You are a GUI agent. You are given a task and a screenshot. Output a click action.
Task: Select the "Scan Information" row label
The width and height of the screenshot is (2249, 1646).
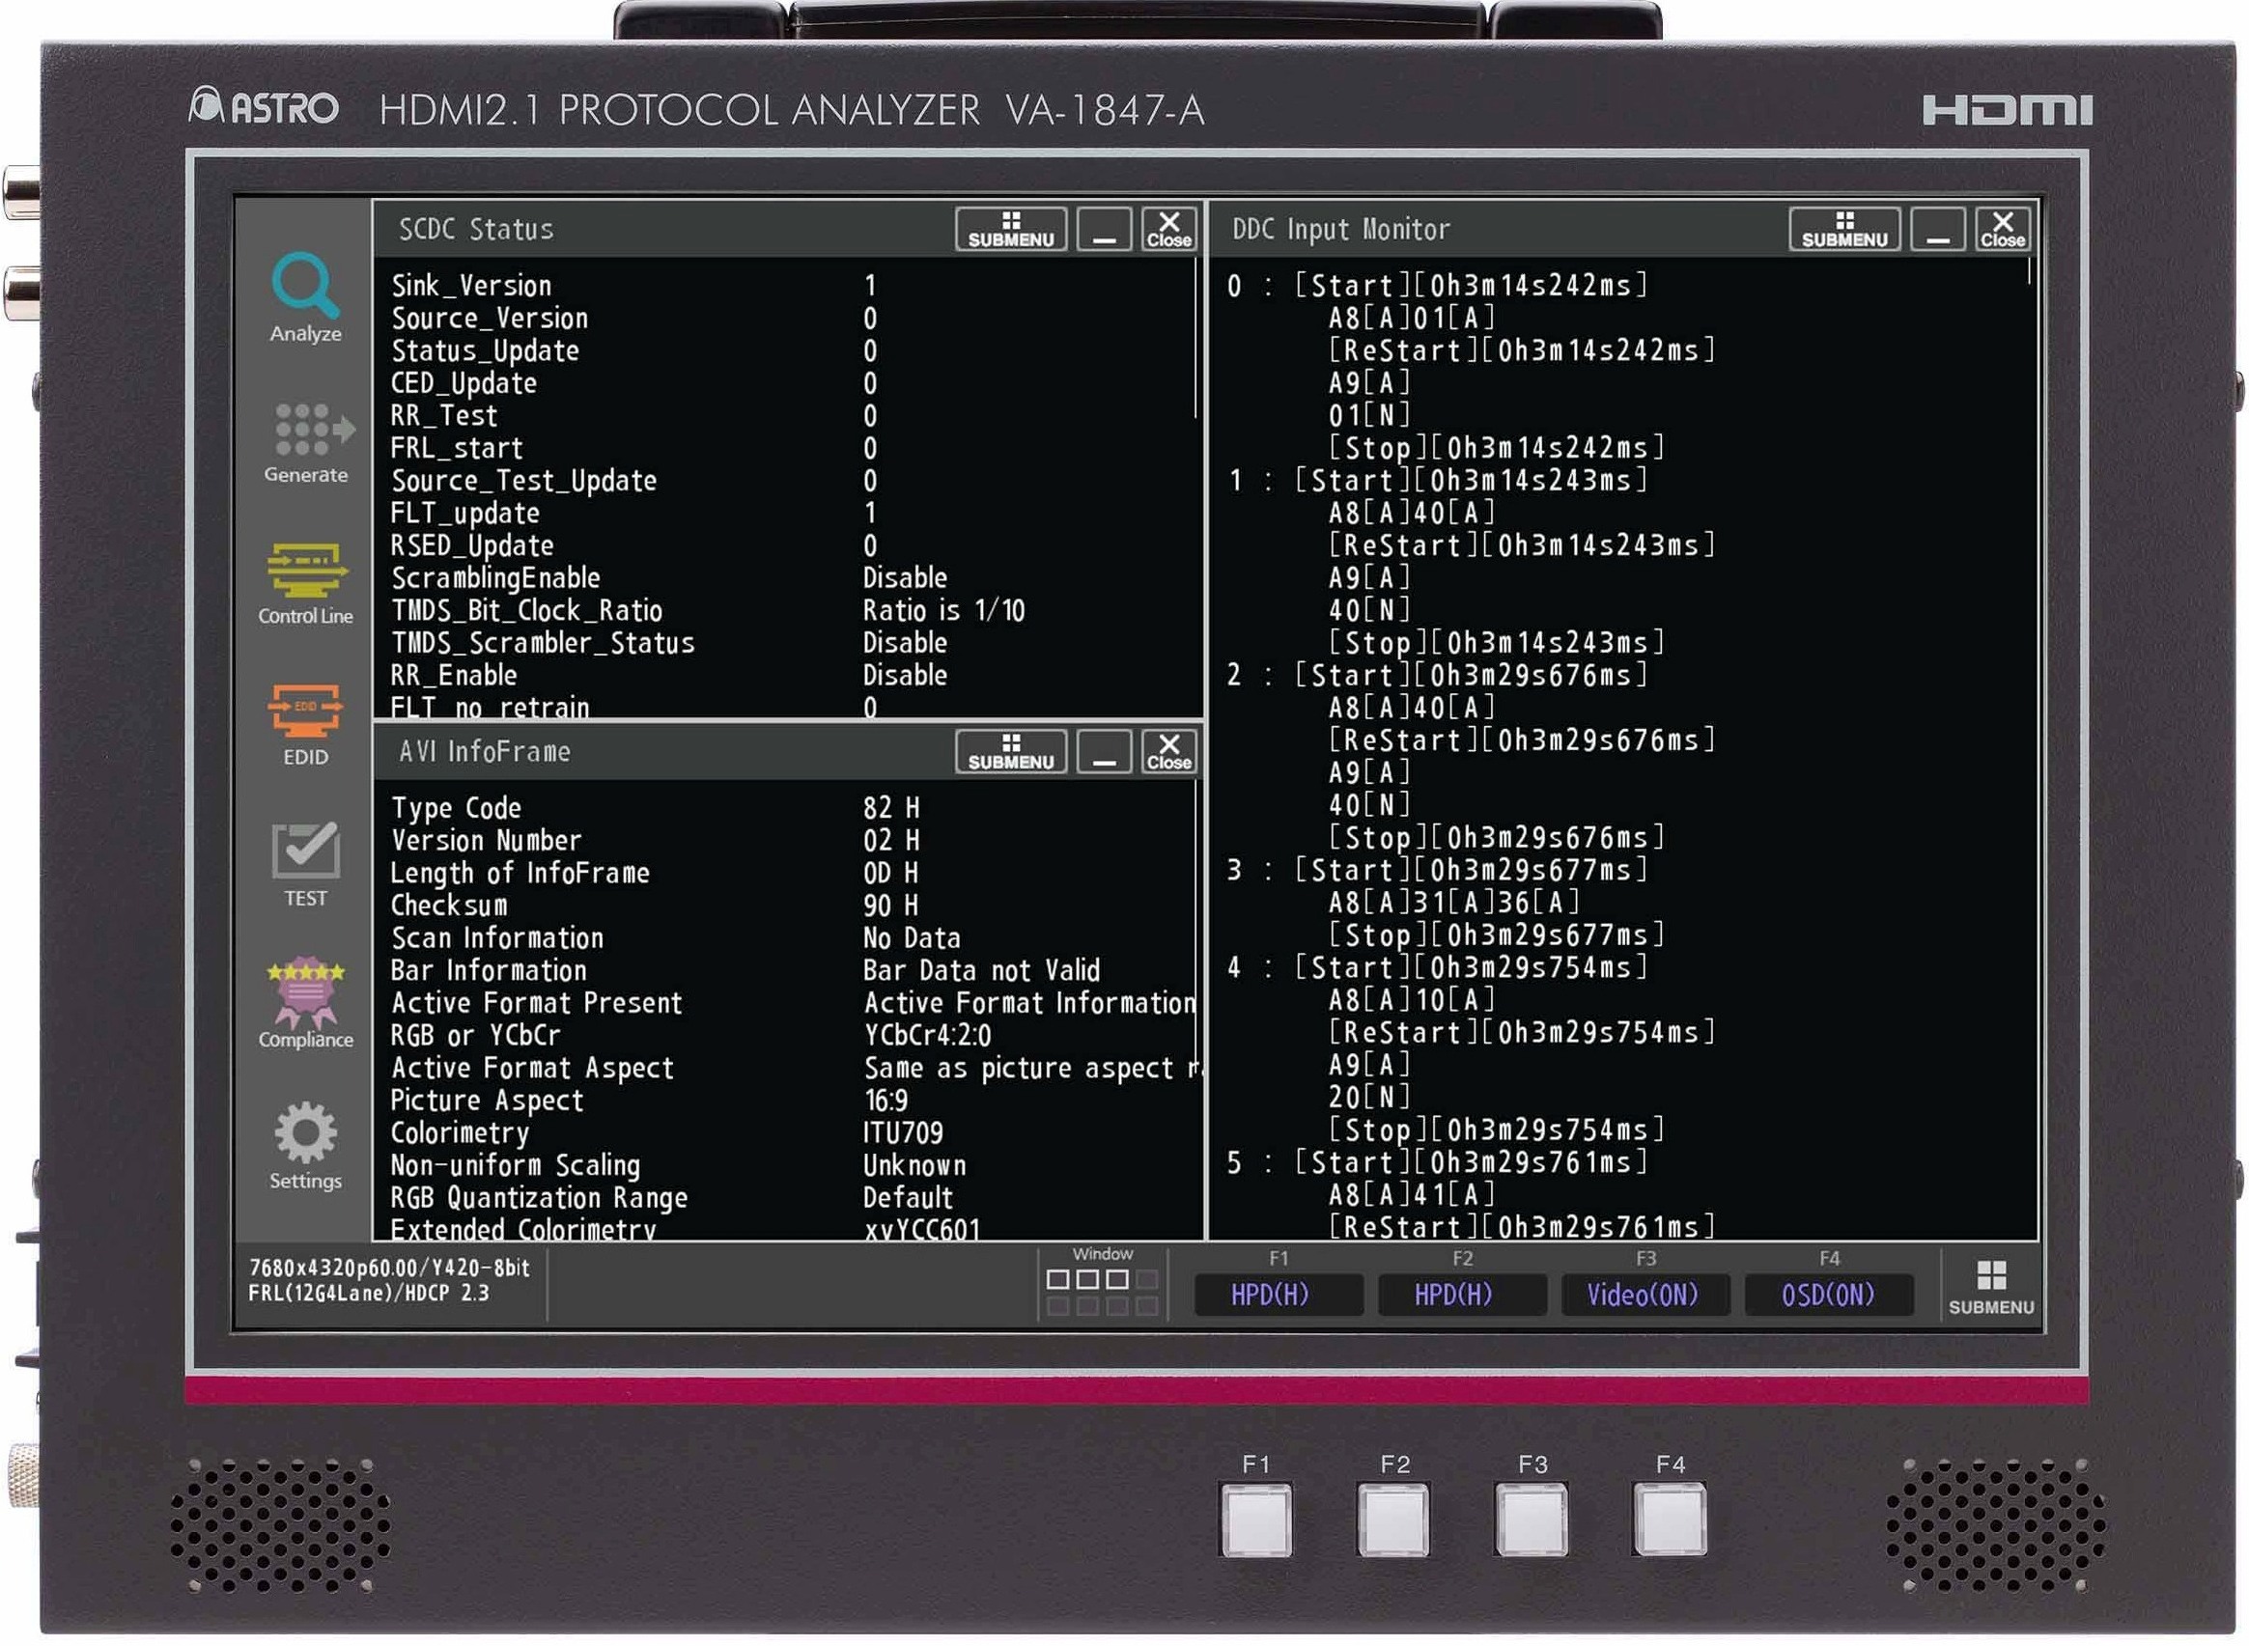coord(496,937)
